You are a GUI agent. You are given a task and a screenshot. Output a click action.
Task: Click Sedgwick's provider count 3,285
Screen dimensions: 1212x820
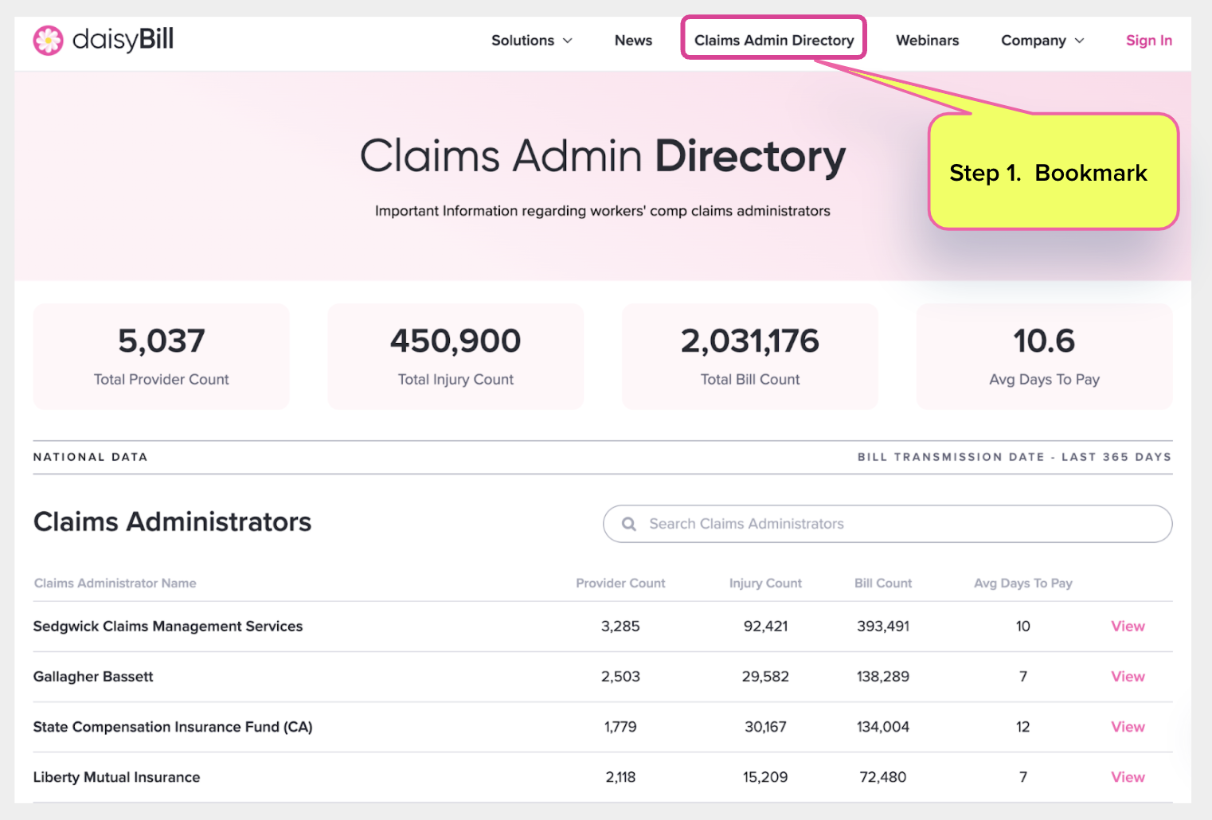tap(620, 627)
